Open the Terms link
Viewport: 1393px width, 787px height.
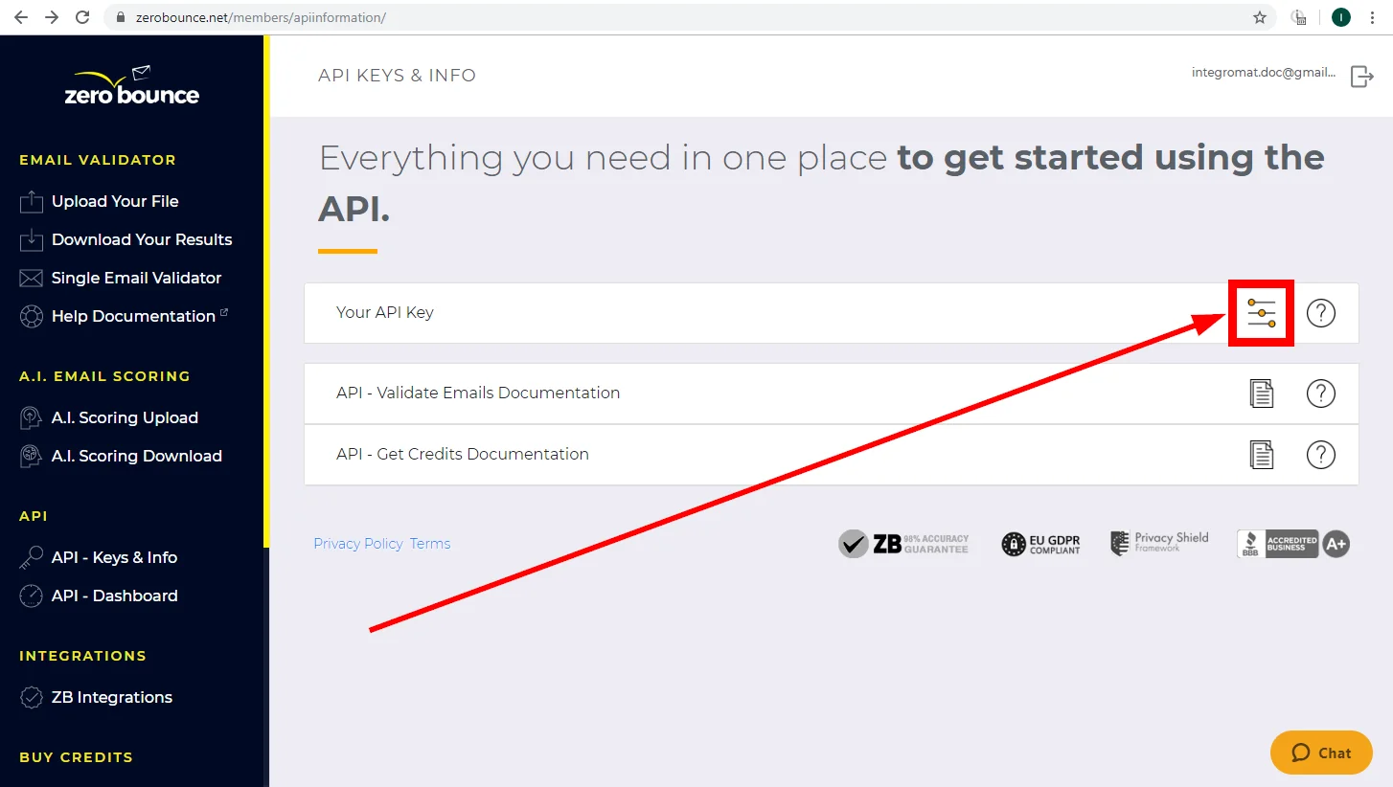430,544
